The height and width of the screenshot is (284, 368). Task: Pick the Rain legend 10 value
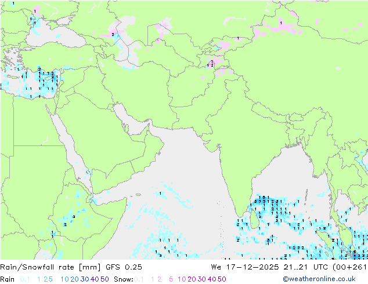65,279
